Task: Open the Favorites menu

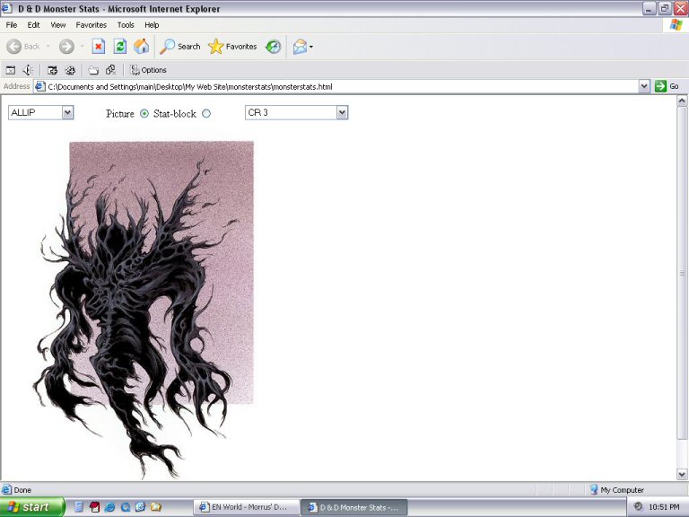Action: click(x=91, y=25)
